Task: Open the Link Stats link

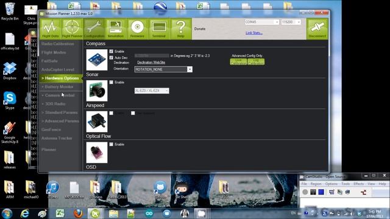Action: point(254,33)
